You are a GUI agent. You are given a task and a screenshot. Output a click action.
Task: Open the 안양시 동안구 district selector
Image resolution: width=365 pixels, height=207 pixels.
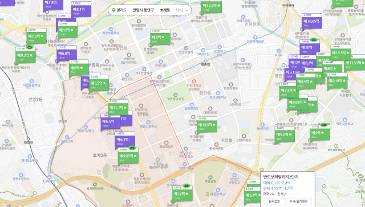[143, 10]
